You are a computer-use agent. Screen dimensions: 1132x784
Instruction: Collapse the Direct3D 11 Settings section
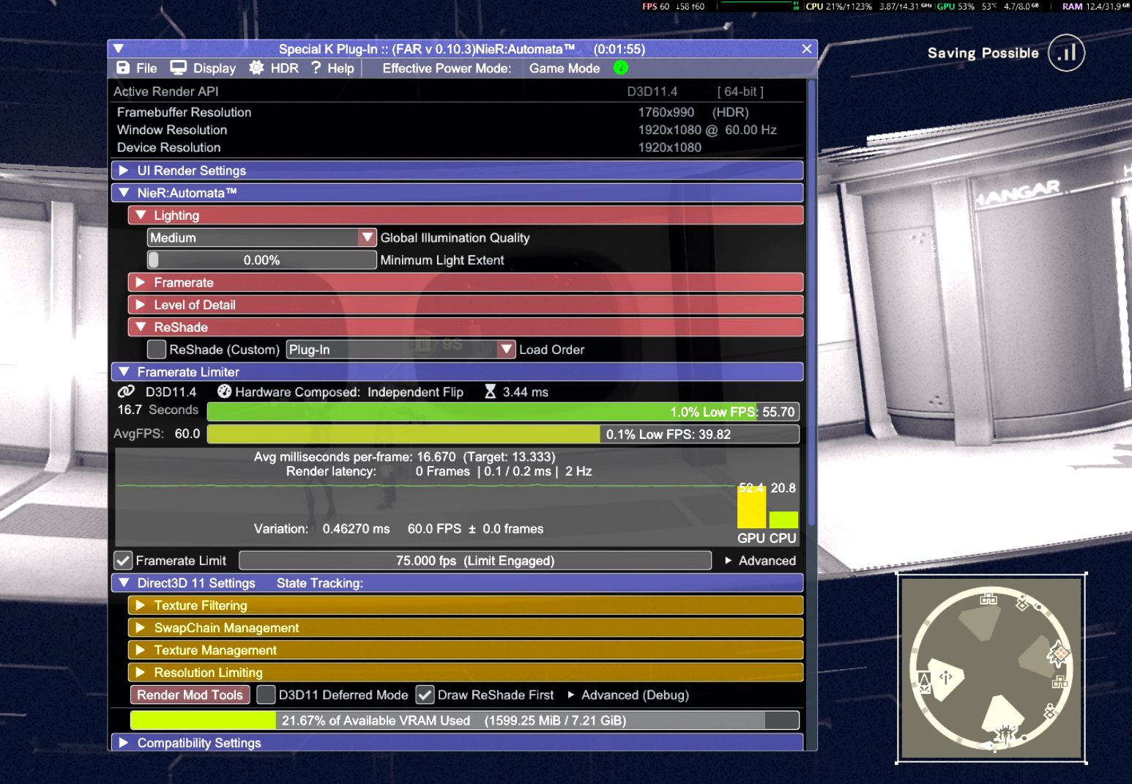click(458, 583)
